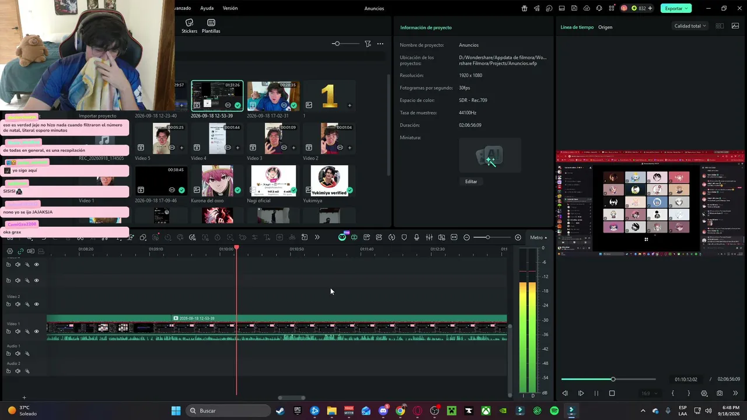The height and width of the screenshot is (420, 747).
Task: Click the timeline zoom-in plus icon
Action: [518, 237]
